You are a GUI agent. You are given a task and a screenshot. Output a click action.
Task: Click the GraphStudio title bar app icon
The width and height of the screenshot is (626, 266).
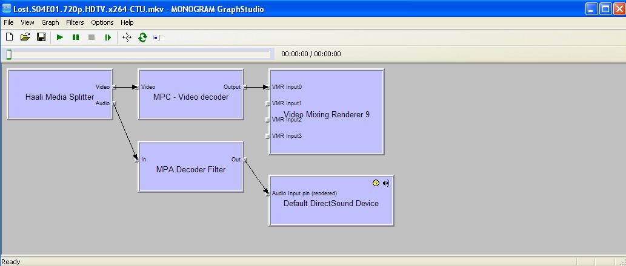point(7,8)
